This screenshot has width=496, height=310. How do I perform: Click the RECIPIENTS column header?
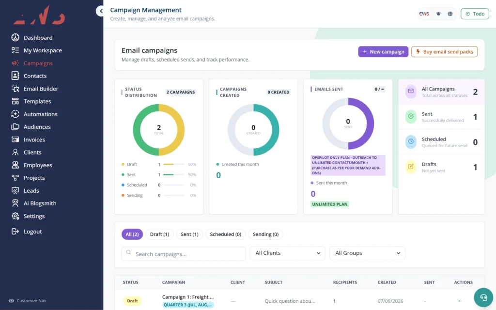pos(345,282)
